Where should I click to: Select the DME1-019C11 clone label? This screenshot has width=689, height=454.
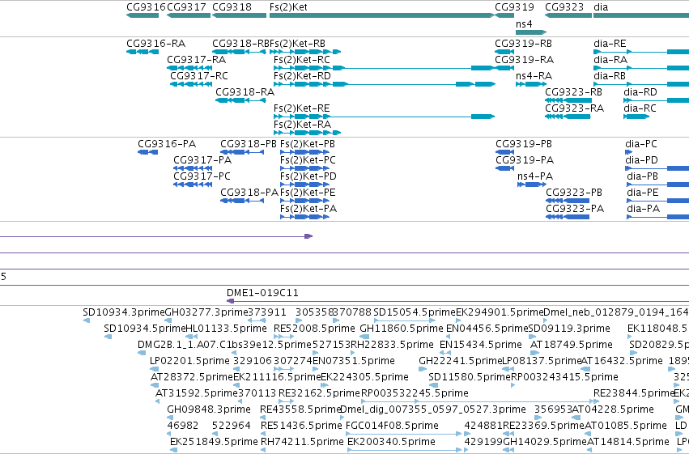(x=262, y=293)
